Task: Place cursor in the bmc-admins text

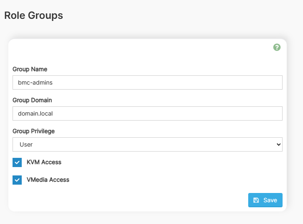Action: point(35,82)
